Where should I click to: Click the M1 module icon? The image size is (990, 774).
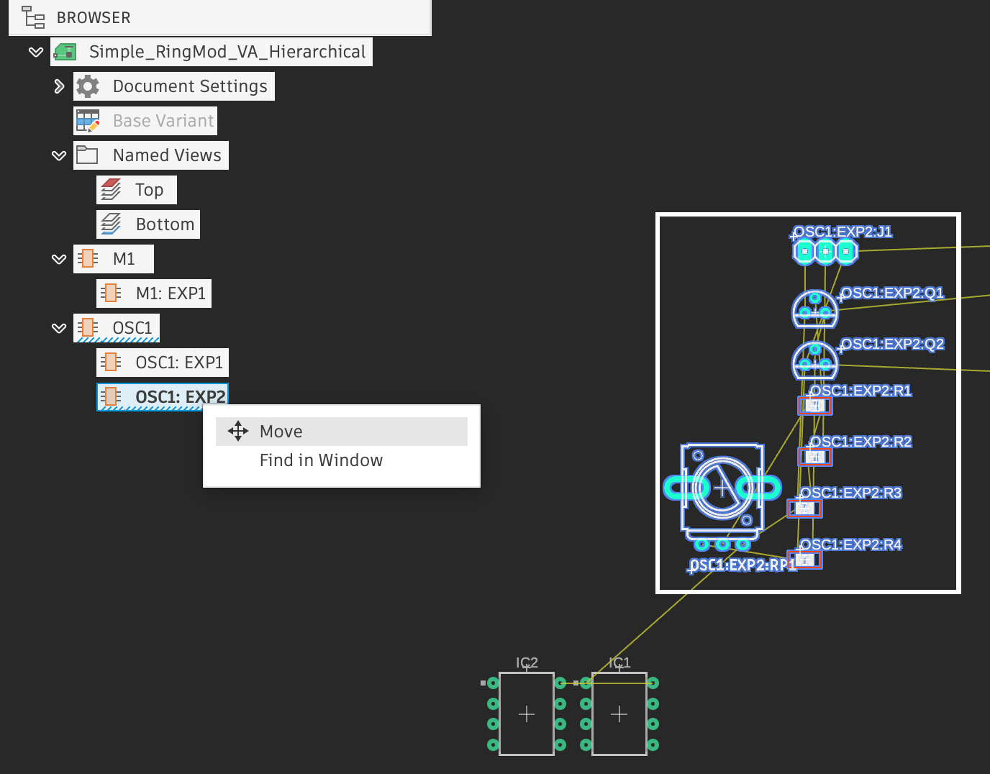click(88, 258)
